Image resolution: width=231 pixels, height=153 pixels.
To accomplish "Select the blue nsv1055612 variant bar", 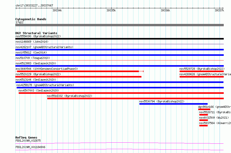I will 119,55.
